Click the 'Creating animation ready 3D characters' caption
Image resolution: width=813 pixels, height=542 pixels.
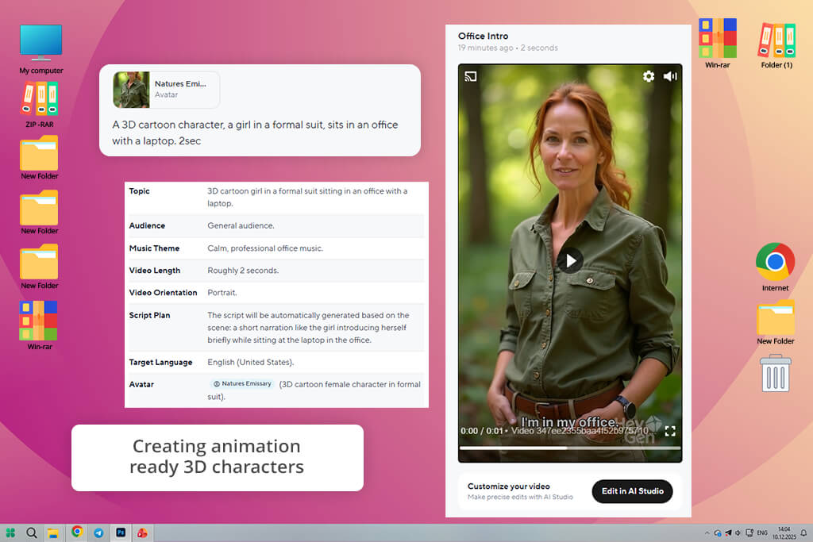point(217,456)
